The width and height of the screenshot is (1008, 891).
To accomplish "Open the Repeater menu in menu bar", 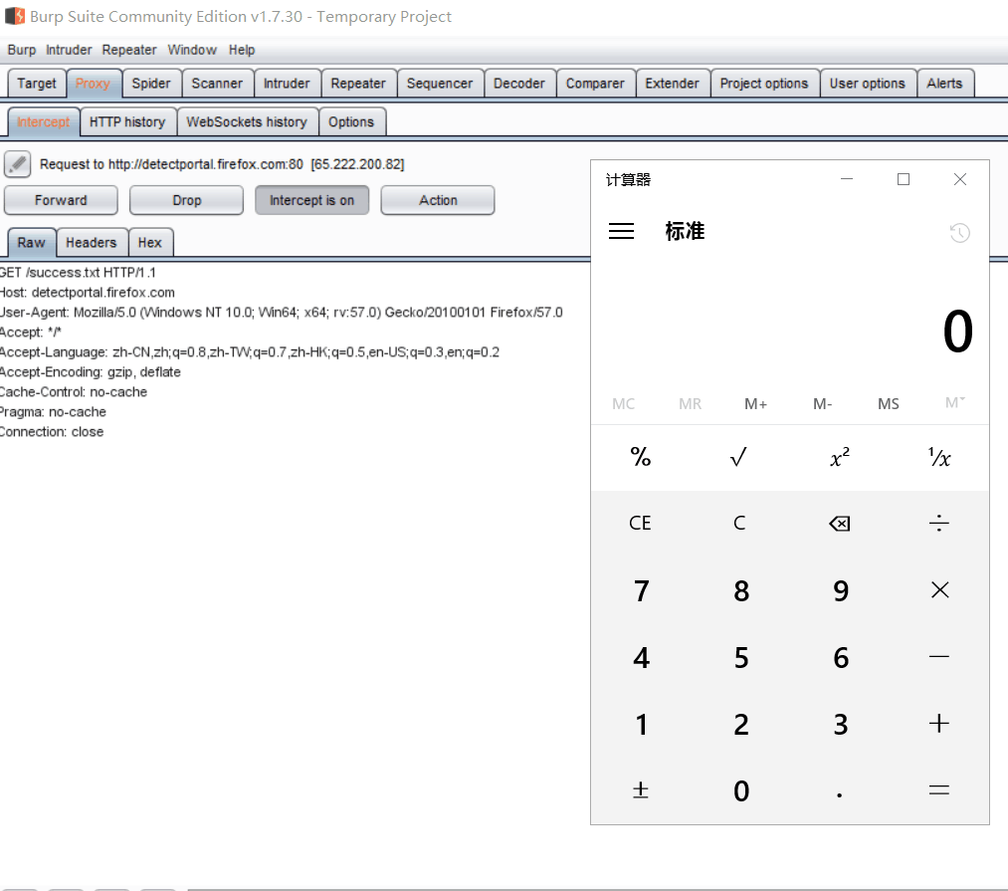I will [x=129, y=50].
